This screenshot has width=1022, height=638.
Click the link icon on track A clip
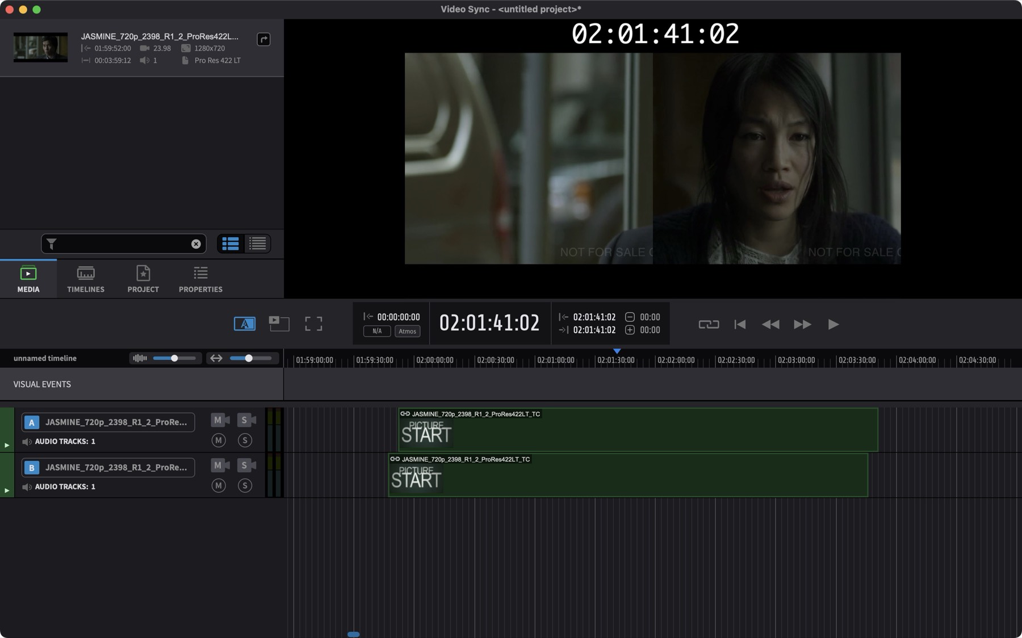click(405, 414)
